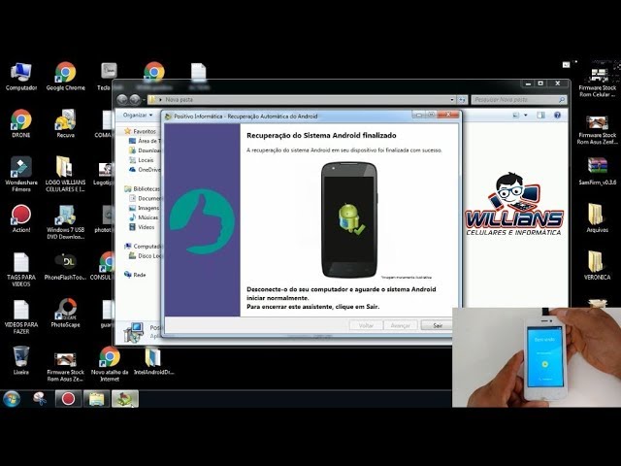Open the Lixeira recycle bin
This screenshot has height=466, width=621.
point(20,357)
